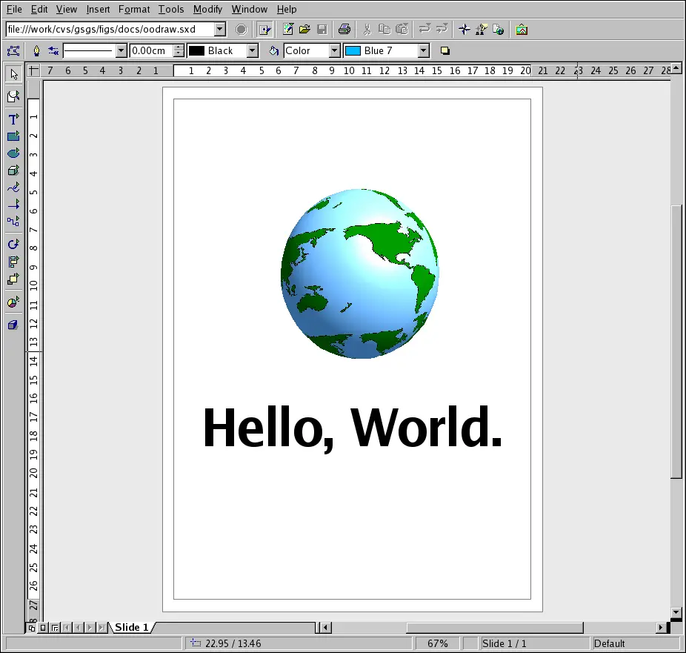The image size is (686, 653).
Task: Toggle Edit Points mode
Action: point(13,51)
